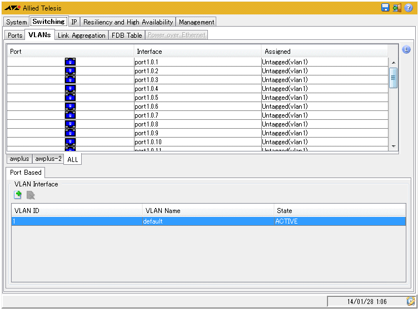Go to the Link Aggregation sub-tab
The height and width of the screenshot is (309, 418).
(x=81, y=35)
